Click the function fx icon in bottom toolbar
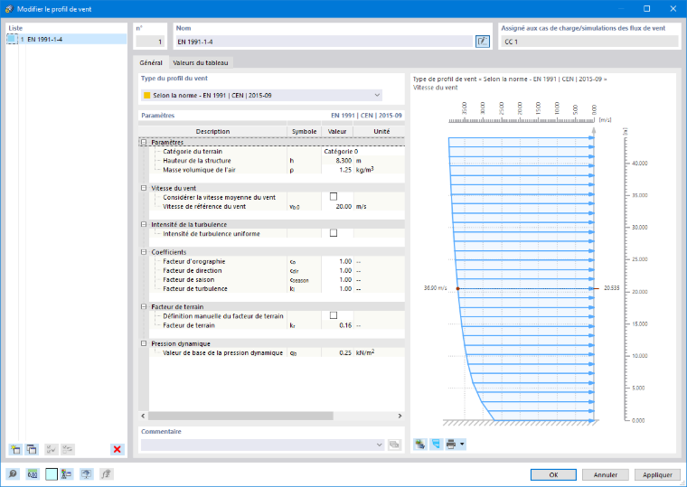Image resolution: width=687 pixels, height=487 pixels. (106, 473)
